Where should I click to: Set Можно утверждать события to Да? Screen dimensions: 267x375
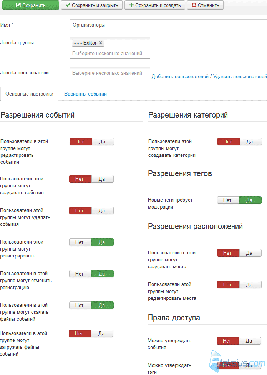(250, 341)
